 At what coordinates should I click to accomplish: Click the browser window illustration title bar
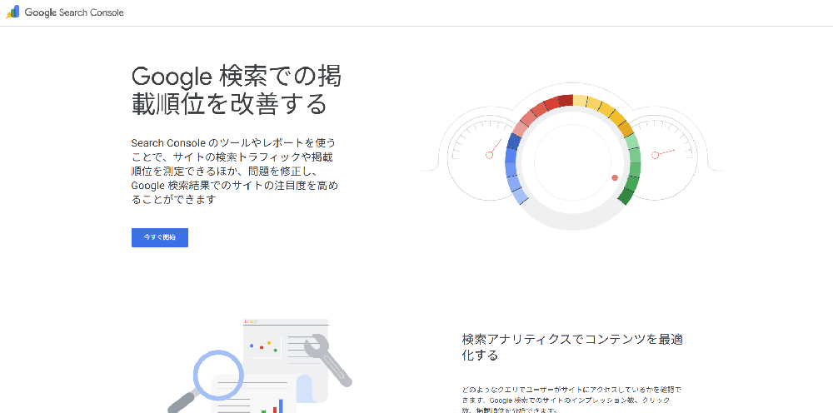285,321
